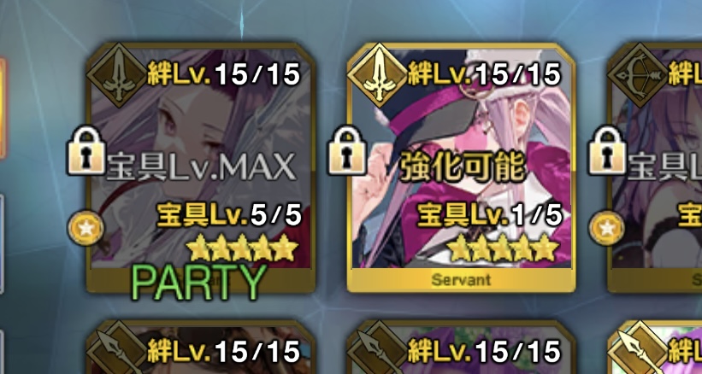Viewport: 702px width, 374px height.
Task: Toggle the lock on the PARTY servant
Action: pos(86,150)
